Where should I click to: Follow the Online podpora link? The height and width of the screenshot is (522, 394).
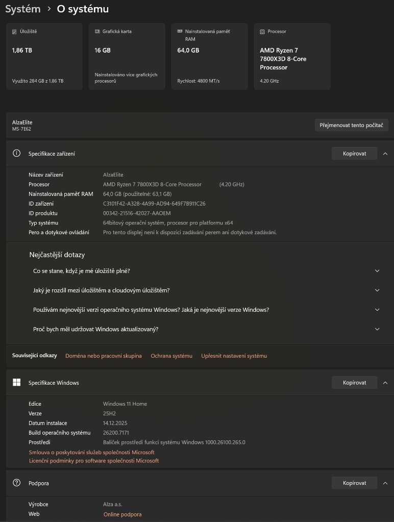pos(122,514)
